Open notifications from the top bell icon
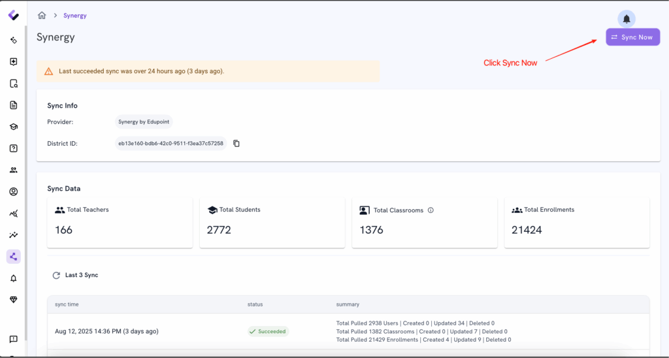 click(x=626, y=19)
